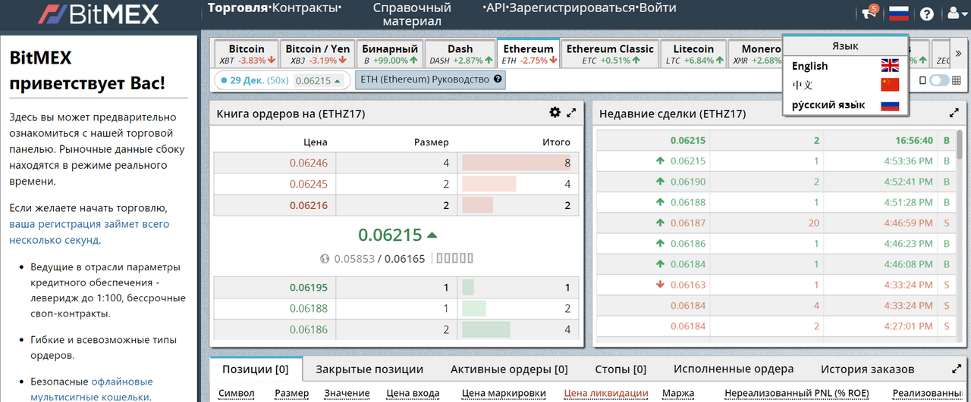
Task: Expand the recent trades panel fullscreen
Action: point(954,113)
